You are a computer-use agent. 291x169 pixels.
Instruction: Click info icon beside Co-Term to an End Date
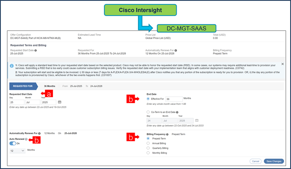[177, 112]
